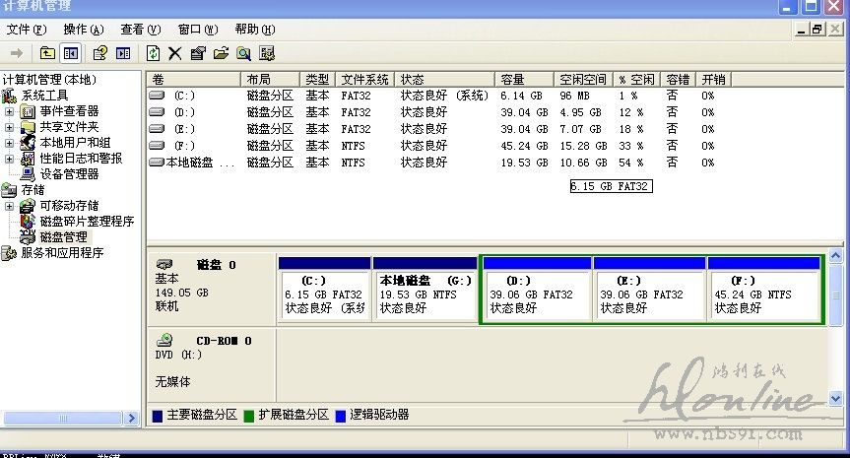Click the Open folder toolbar icon

point(221,53)
